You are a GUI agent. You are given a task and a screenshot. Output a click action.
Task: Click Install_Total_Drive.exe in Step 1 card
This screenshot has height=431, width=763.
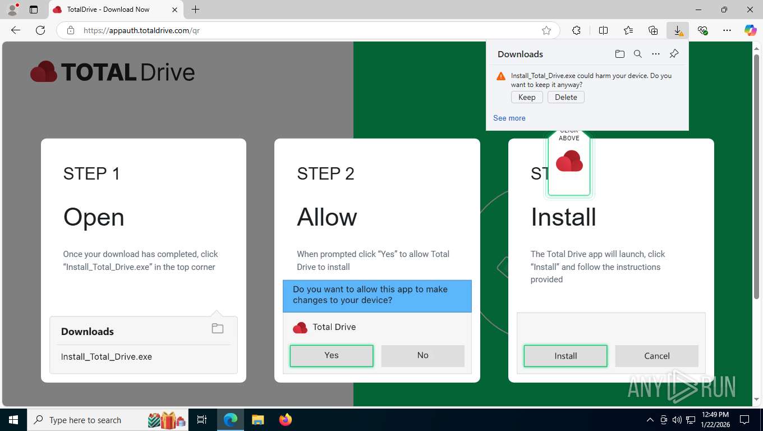pos(107,357)
